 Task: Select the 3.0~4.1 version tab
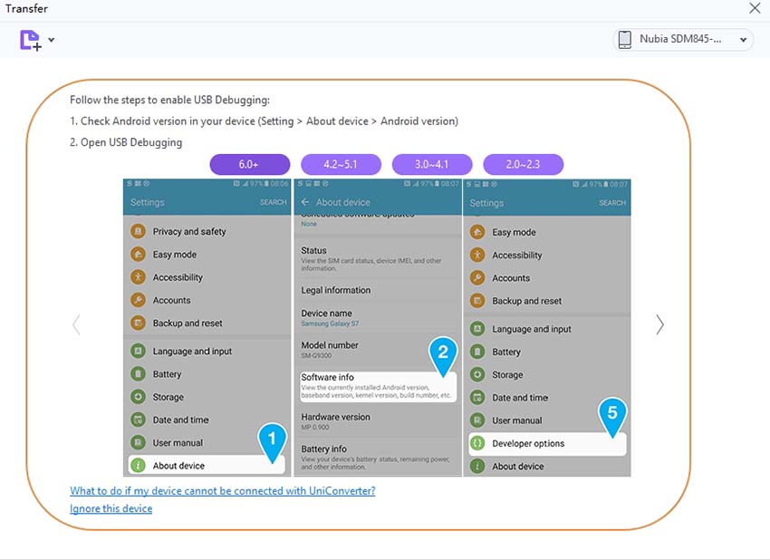(432, 165)
